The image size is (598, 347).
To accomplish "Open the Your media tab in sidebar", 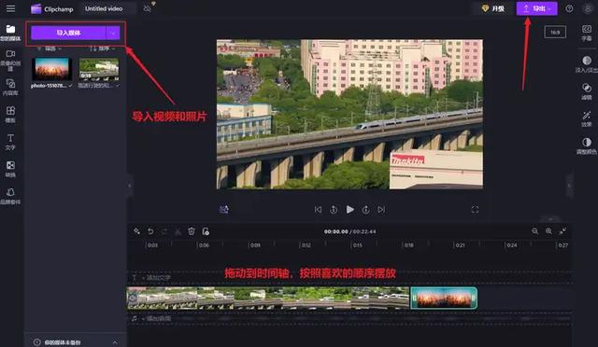I will 10,33.
